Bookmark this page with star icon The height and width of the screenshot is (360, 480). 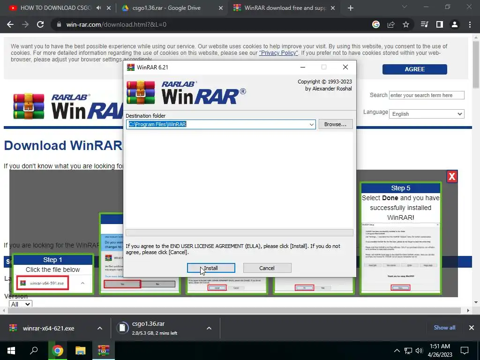406,24
